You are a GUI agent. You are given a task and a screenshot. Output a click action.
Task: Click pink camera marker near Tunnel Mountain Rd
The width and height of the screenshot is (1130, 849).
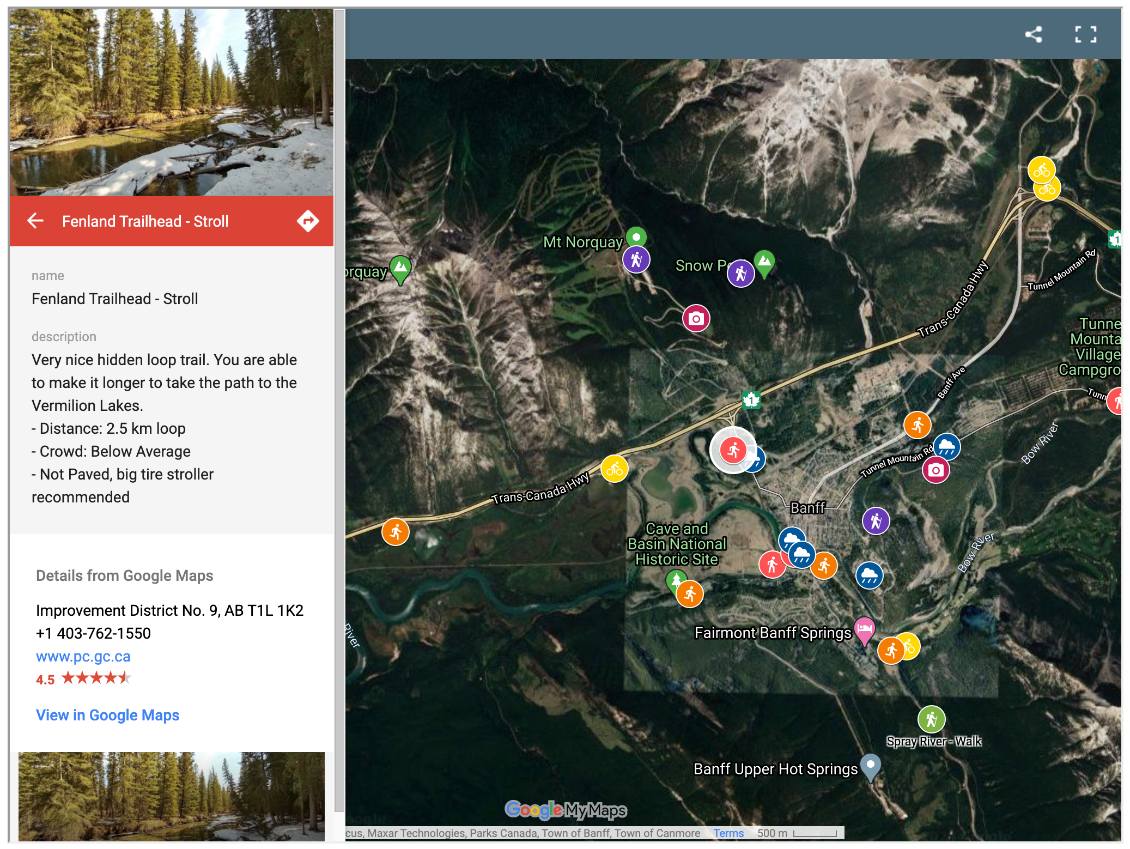click(x=935, y=470)
